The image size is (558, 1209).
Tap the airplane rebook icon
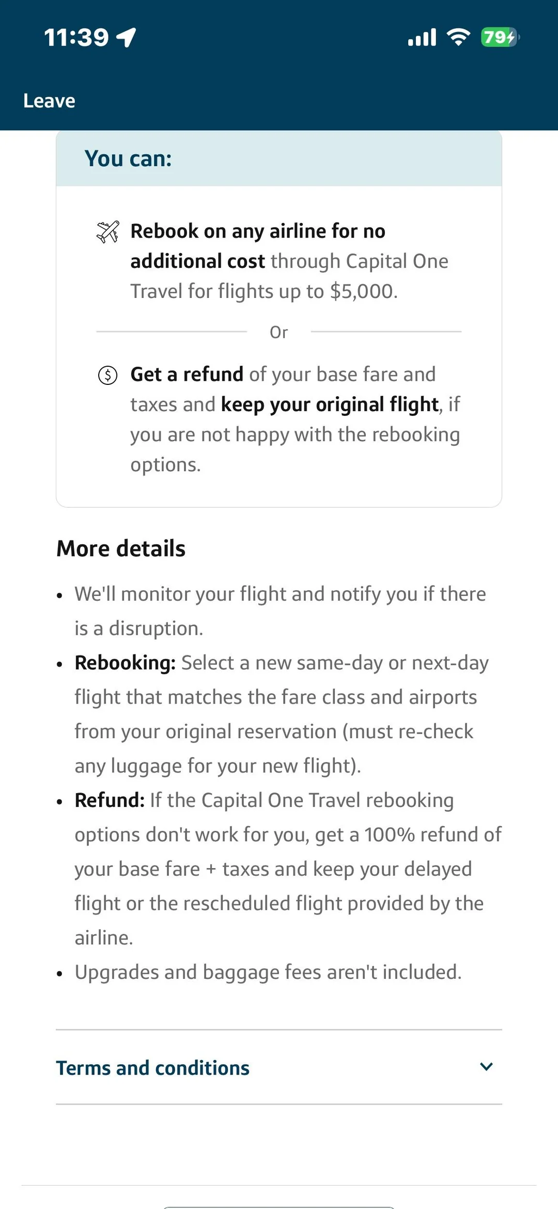(x=108, y=231)
